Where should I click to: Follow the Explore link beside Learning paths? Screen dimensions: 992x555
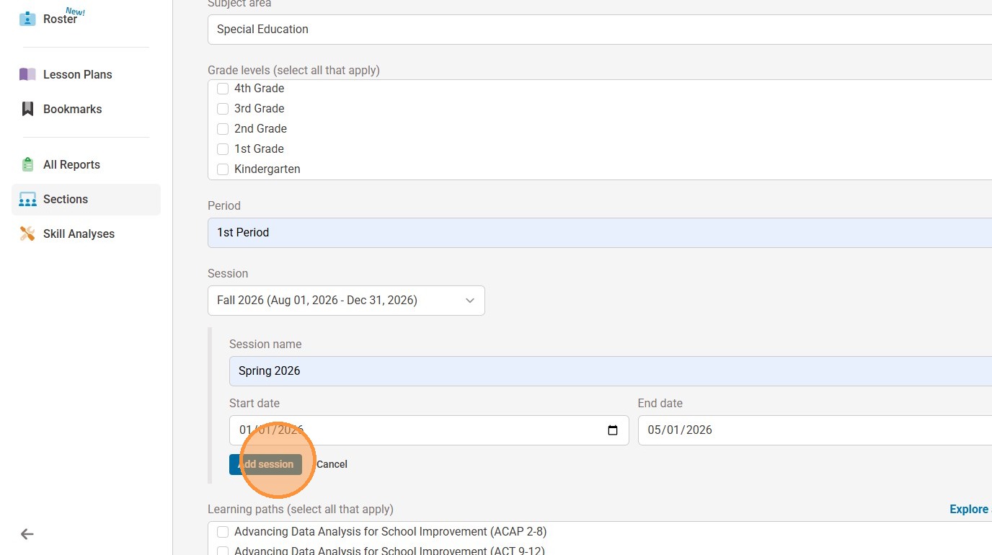(970, 509)
